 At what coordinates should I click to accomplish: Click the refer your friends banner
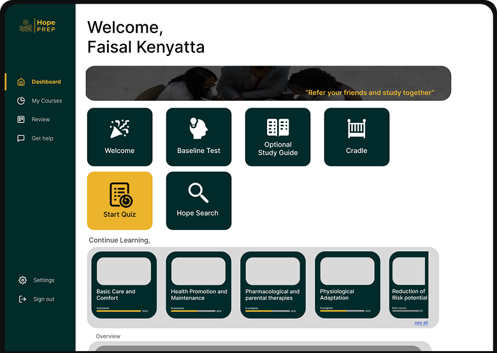coord(268,83)
